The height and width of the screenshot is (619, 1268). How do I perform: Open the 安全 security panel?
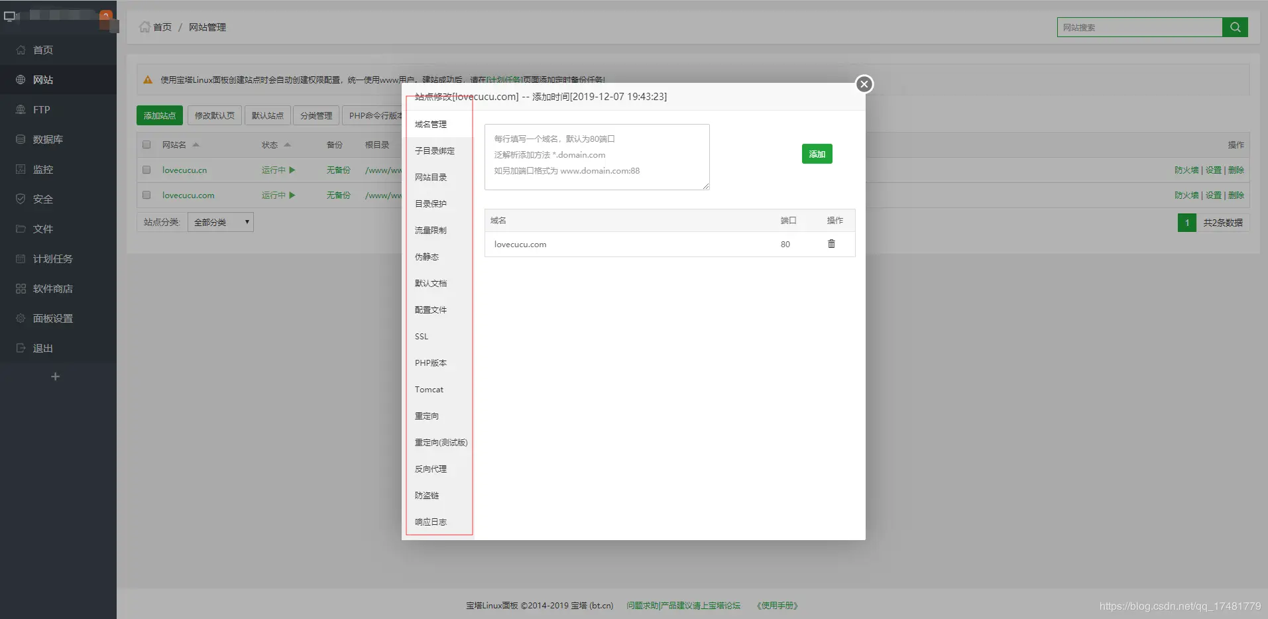point(42,199)
